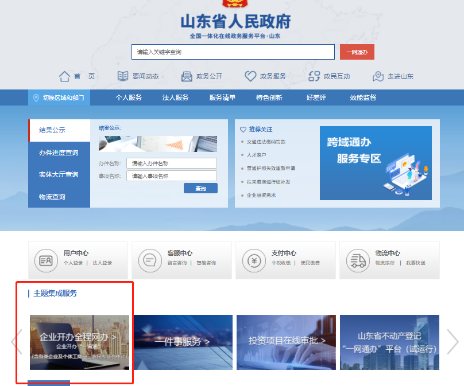
Task: Switch to the 办件进度查询 tab
Action: tap(59, 153)
